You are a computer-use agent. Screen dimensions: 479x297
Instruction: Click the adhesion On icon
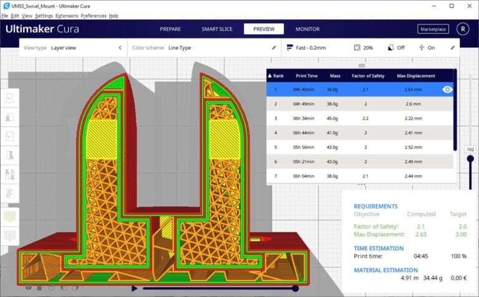422,47
